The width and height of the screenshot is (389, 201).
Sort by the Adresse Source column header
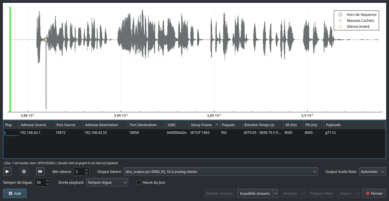37,125
